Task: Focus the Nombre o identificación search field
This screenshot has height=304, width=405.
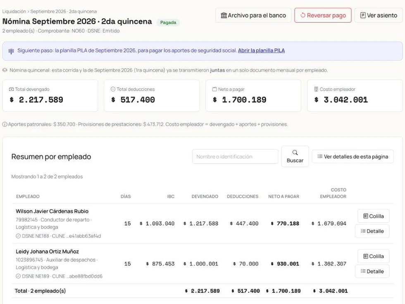Action: [235, 156]
